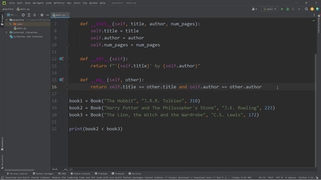Toggle the Bookmarks tool window stripe button
This screenshot has height=180, width=321.
(x=2, y=144)
